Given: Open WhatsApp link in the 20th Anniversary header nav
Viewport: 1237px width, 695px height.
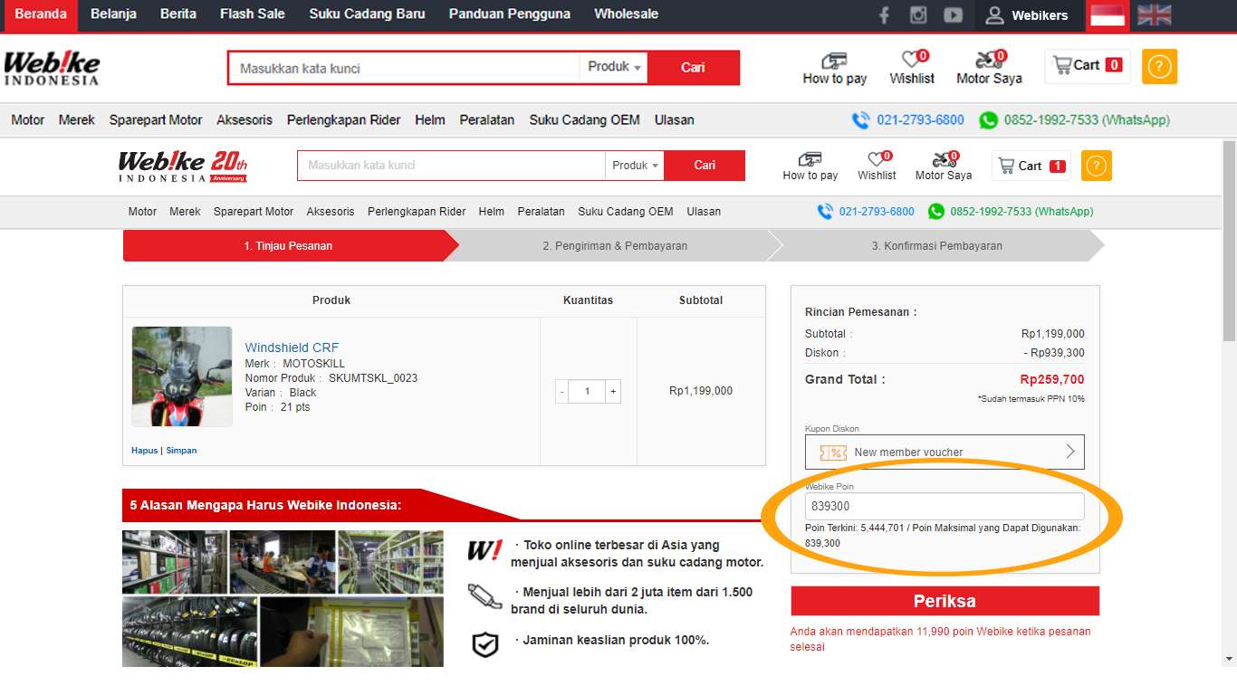Looking at the screenshot, I should pyautogui.click(x=1011, y=212).
